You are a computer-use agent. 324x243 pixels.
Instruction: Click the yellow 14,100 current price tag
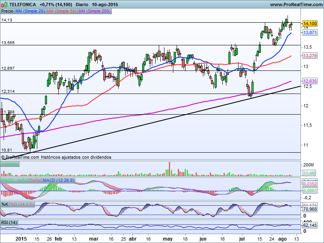(x=309, y=24)
